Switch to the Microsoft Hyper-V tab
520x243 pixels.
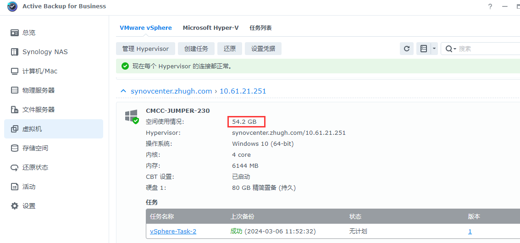point(210,28)
